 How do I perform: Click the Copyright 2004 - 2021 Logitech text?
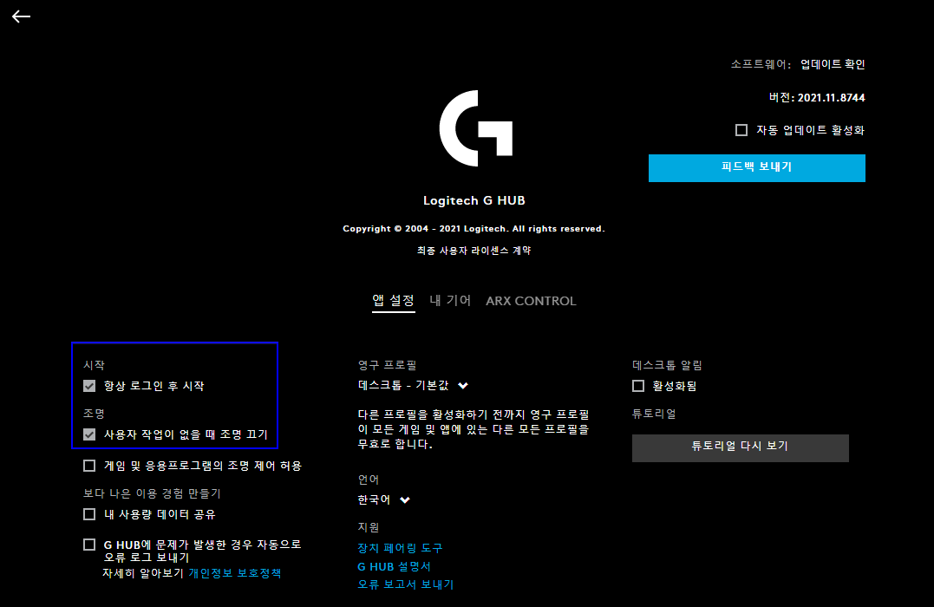tap(474, 229)
